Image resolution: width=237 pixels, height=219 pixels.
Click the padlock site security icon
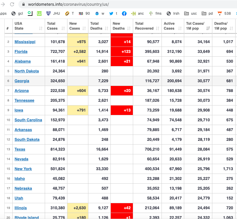coord(24,4)
